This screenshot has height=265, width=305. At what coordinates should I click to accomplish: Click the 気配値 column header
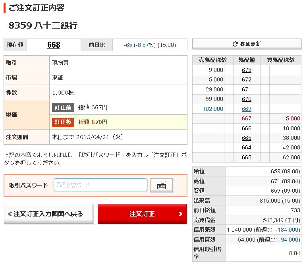(x=247, y=60)
